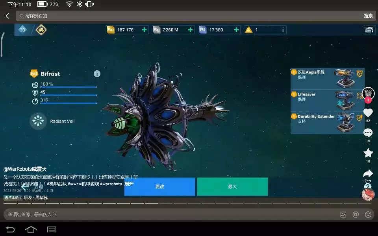Add more Au gold with plus
Screen dimensions: 378x236
pyautogui.click(x=144, y=30)
